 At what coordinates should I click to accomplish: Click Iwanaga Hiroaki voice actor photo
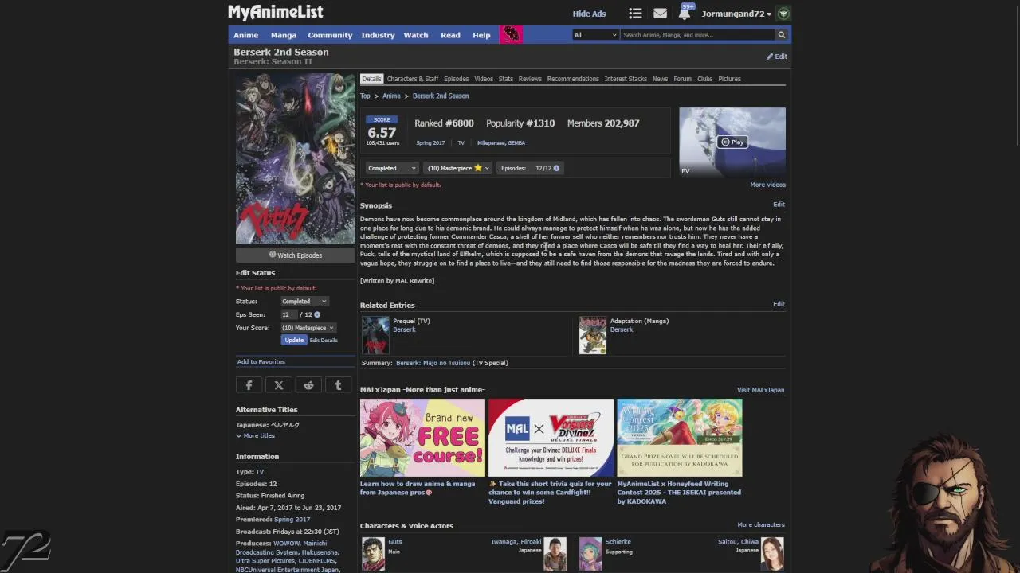[x=555, y=554]
